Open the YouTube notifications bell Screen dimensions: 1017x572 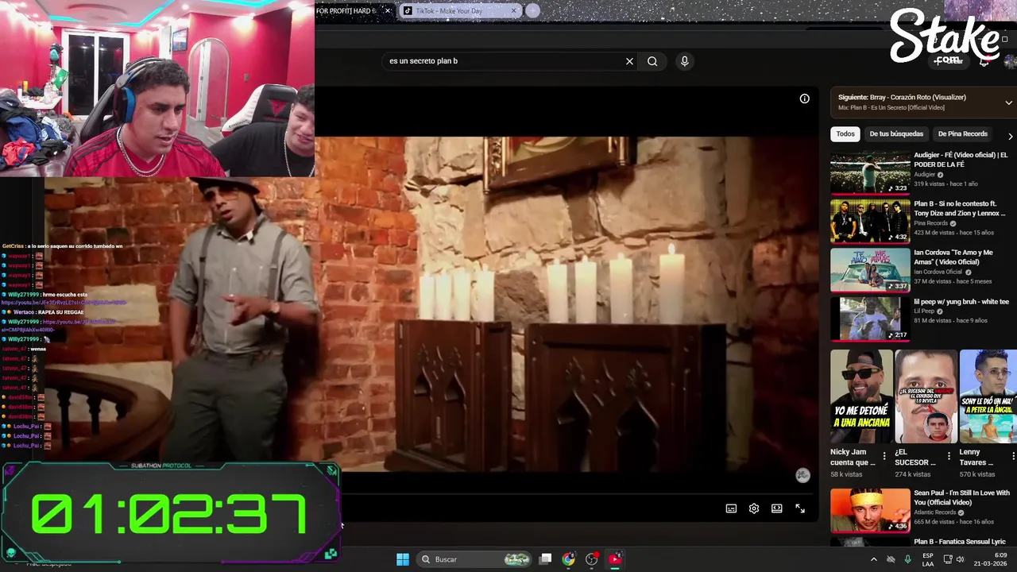984,61
